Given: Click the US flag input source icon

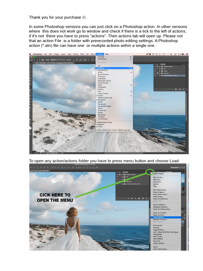Looking at the screenshot, I should point(187,54).
